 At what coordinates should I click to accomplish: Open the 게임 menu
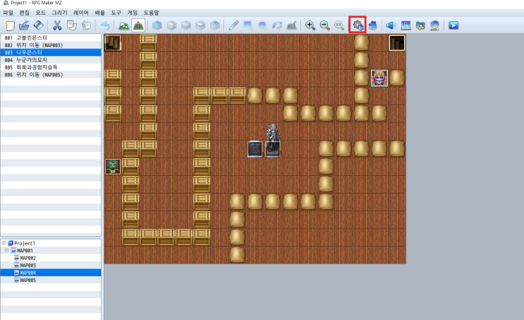pos(133,13)
